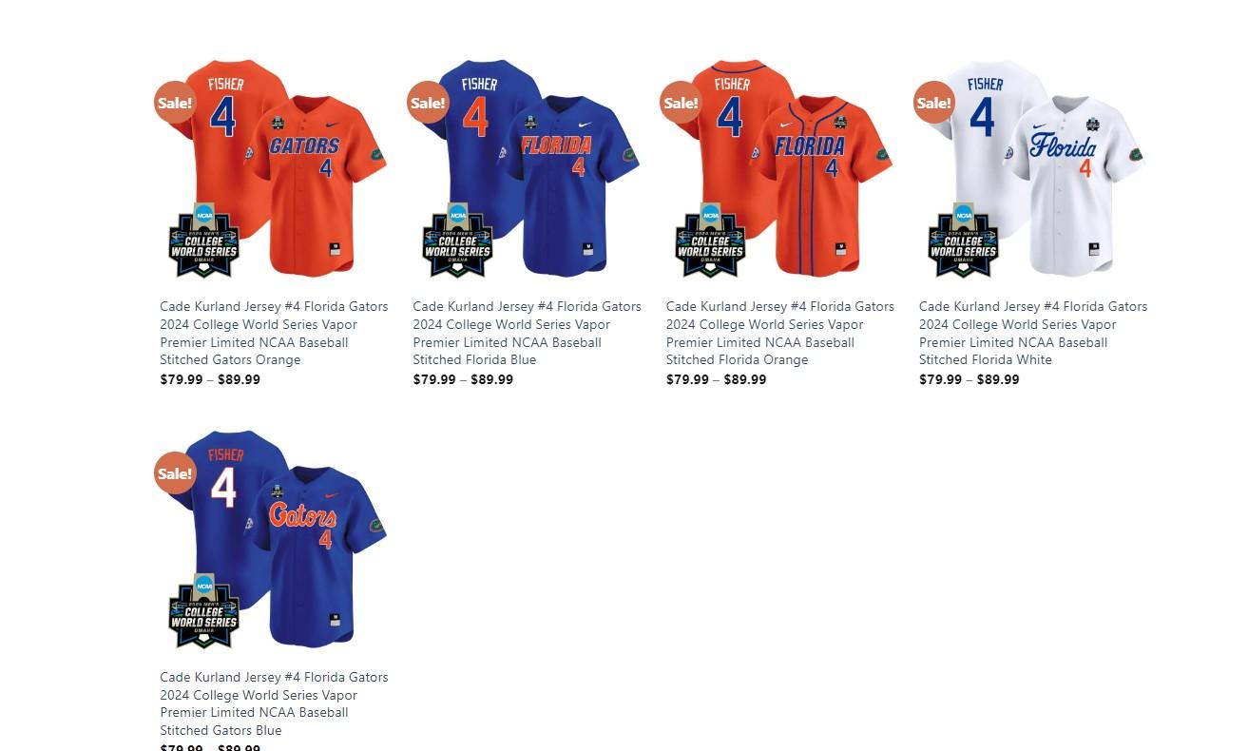Open the Gators Orange jersey product image
This screenshot has width=1248, height=751.
274,168
